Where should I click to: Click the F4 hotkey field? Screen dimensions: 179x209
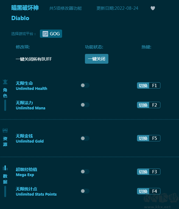tap(155, 191)
